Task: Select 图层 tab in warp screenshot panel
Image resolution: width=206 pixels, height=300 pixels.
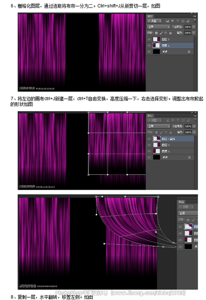Action: point(181,202)
